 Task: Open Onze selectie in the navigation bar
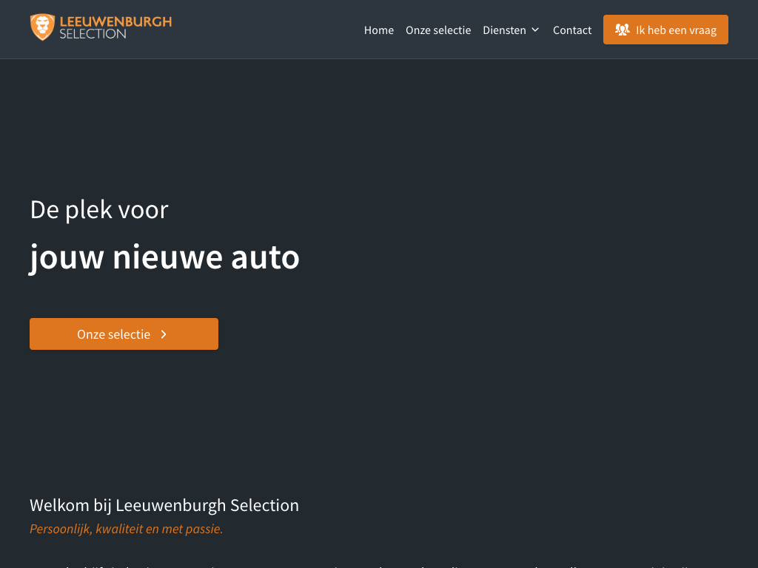click(x=438, y=30)
